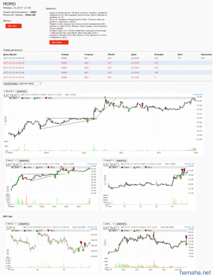The width and height of the screenshot is (213, 275).
Task: Click red SELL legend triangle in DAY chart
Action: click(x=146, y=231)
